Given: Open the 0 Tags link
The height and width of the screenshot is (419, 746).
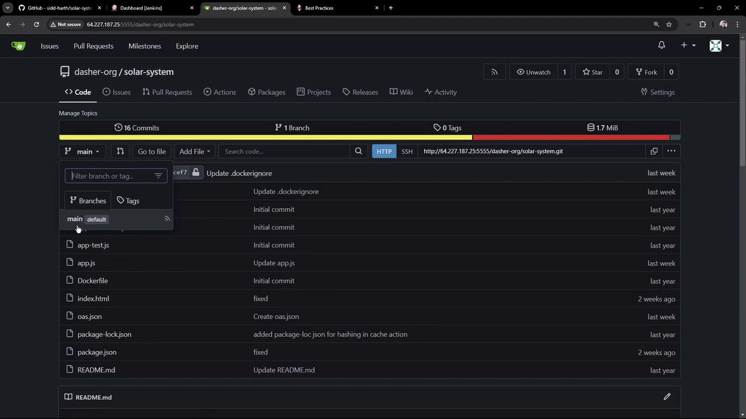Looking at the screenshot, I should tap(448, 127).
